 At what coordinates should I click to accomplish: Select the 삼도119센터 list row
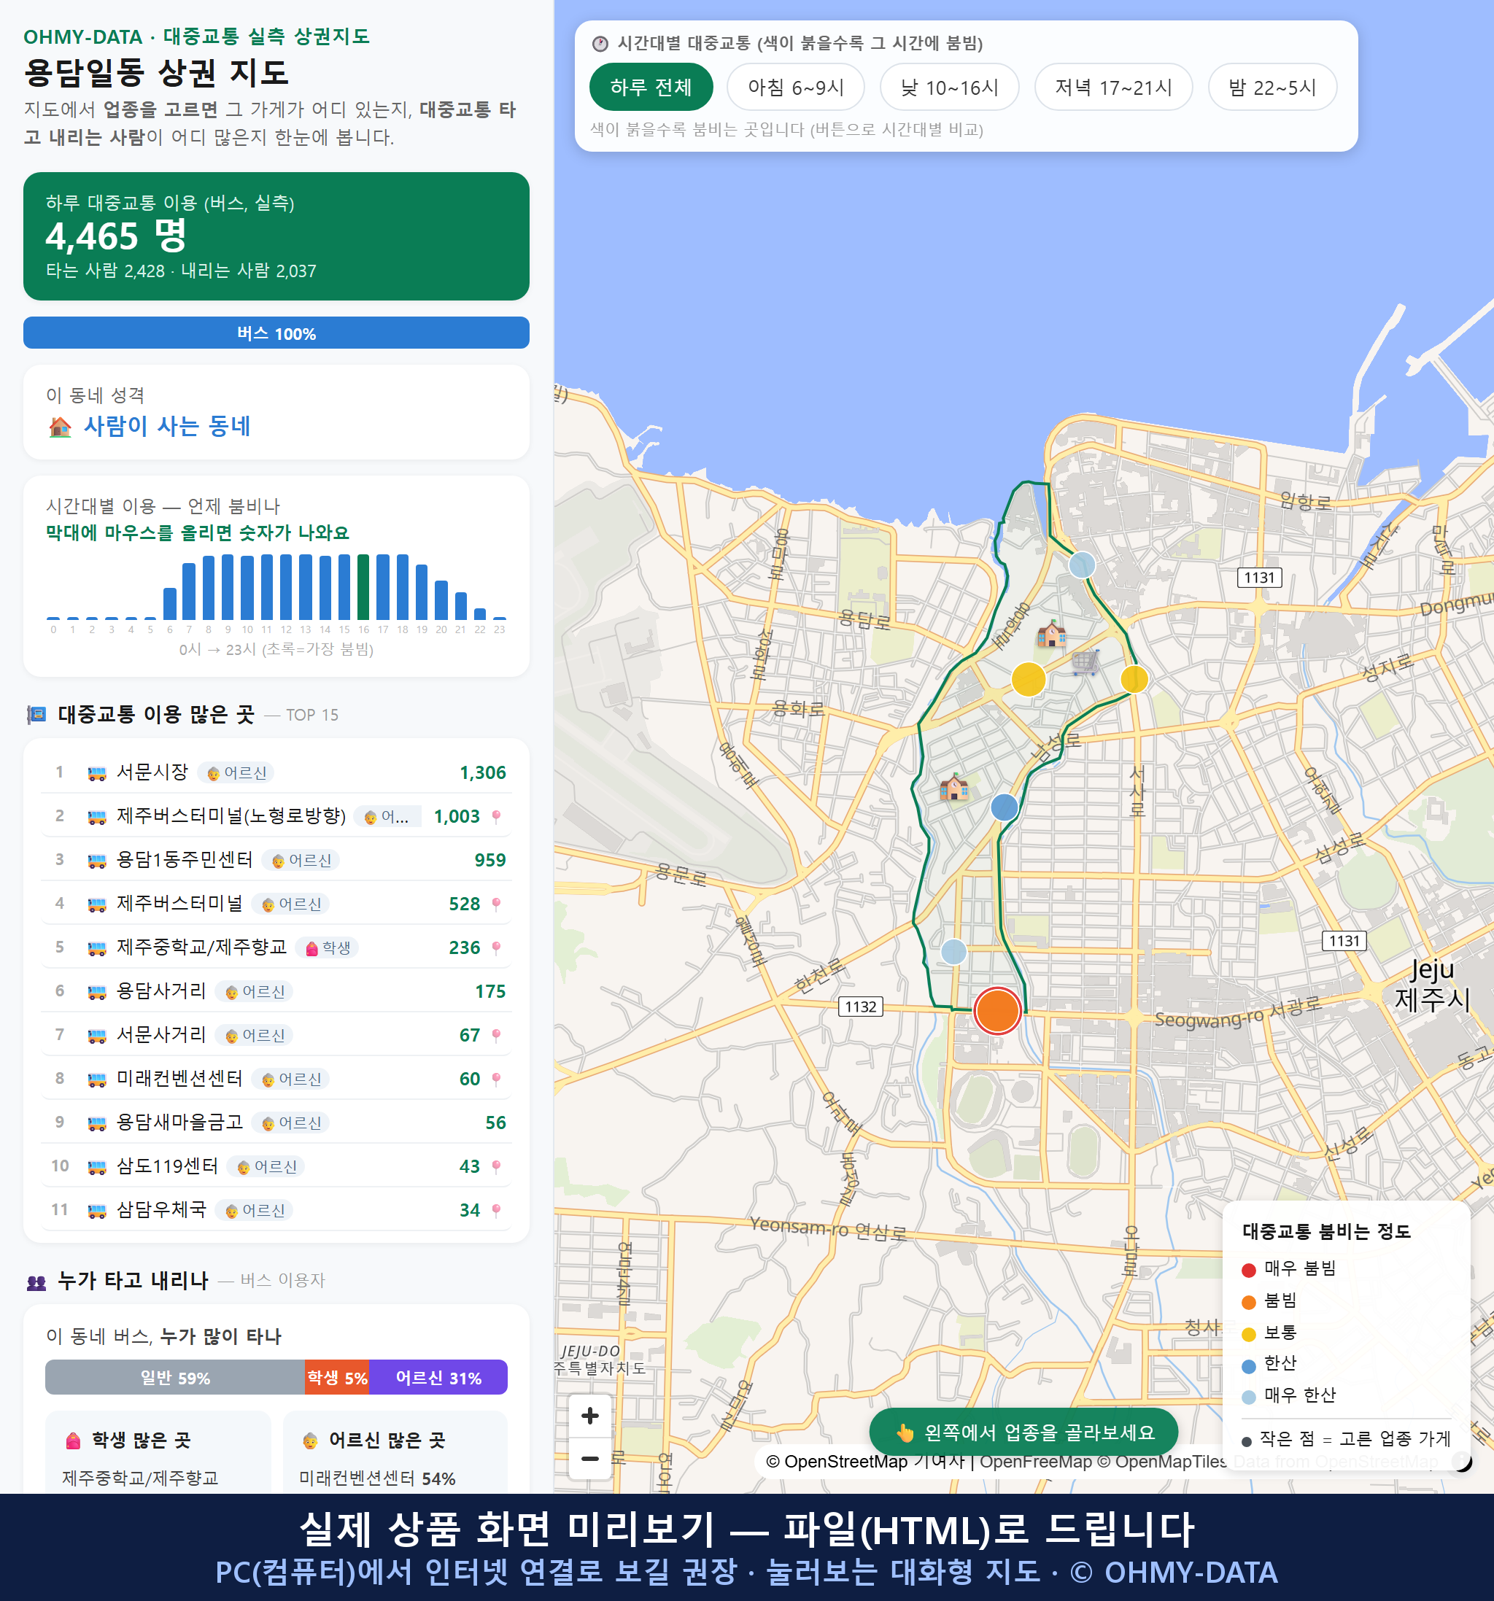click(276, 1166)
